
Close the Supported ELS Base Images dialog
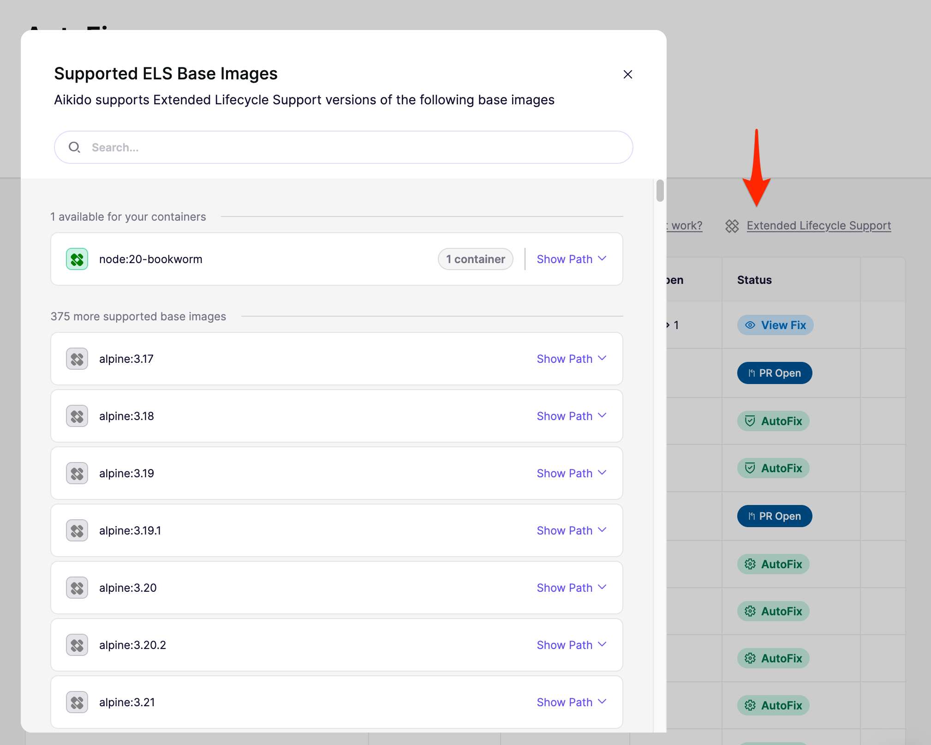coord(627,74)
